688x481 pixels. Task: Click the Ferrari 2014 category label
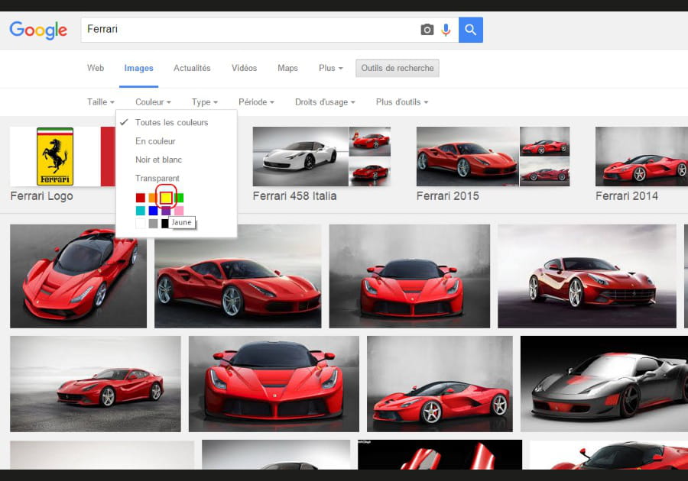click(627, 195)
